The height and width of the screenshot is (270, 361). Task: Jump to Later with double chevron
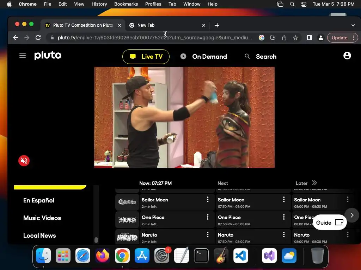(x=314, y=183)
